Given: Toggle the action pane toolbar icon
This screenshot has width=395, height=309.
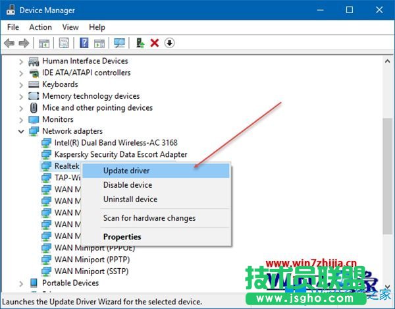Looking at the screenshot, I should tap(99, 43).
